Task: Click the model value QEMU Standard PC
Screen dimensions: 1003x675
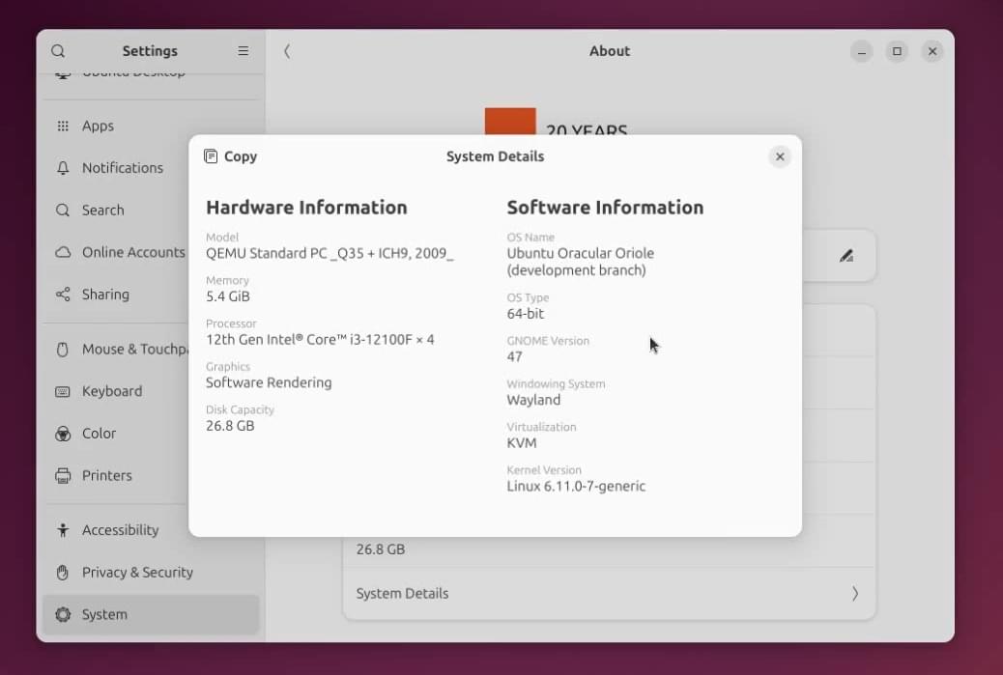Action: click(x=330, y=253)
